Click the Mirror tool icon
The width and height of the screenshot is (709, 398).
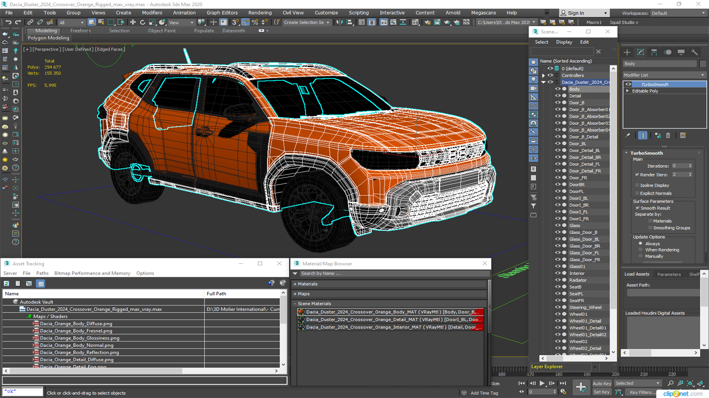[339, 22]
